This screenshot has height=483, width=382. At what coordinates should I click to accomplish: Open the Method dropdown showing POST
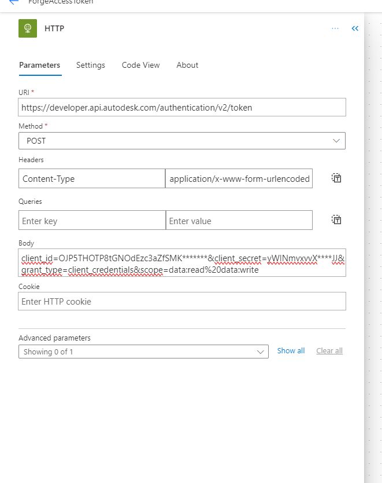(x=182, y=141)
